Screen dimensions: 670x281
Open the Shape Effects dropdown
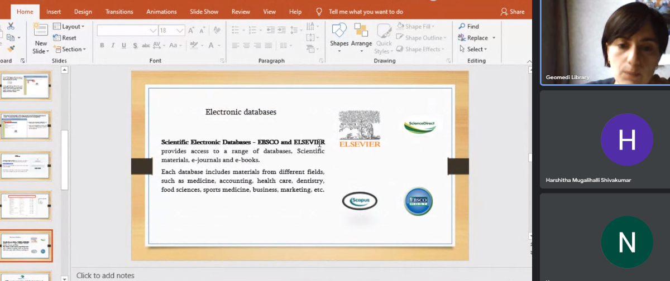point(420,49)
